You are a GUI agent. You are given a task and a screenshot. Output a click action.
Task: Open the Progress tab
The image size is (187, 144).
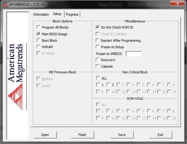tap(72, 14)
